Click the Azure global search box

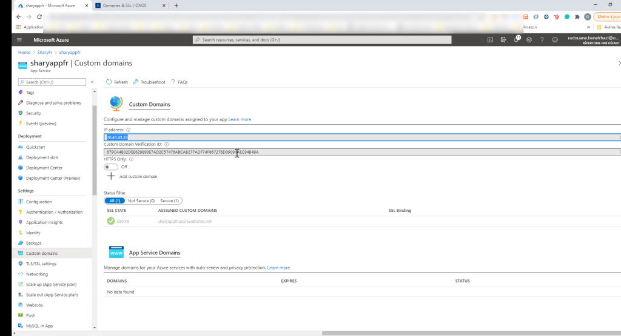pos(322,40)
